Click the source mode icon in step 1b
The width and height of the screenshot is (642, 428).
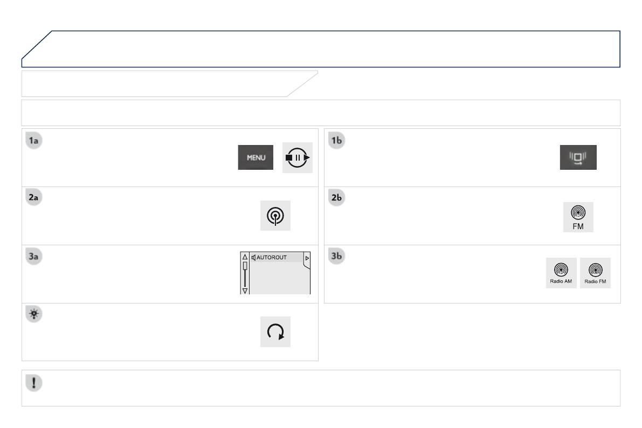(578, 157)
